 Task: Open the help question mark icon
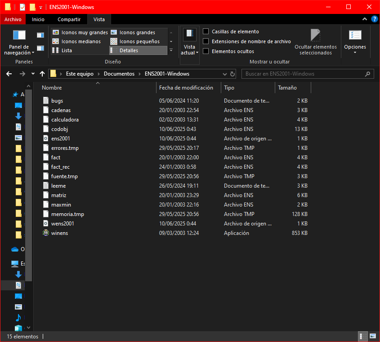point(375,19)
